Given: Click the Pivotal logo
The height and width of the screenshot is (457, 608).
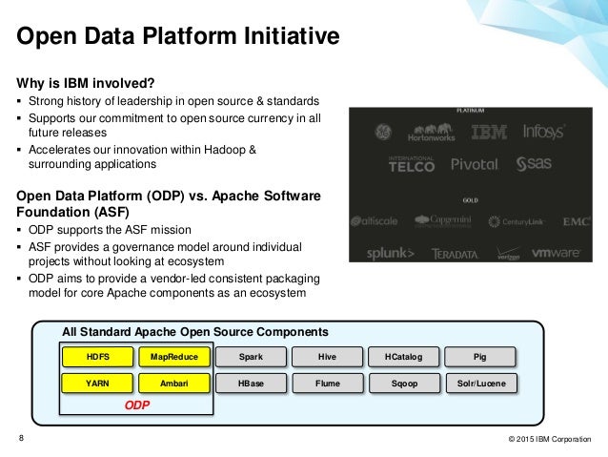Looking at the screenshot, I should (475, 164).
